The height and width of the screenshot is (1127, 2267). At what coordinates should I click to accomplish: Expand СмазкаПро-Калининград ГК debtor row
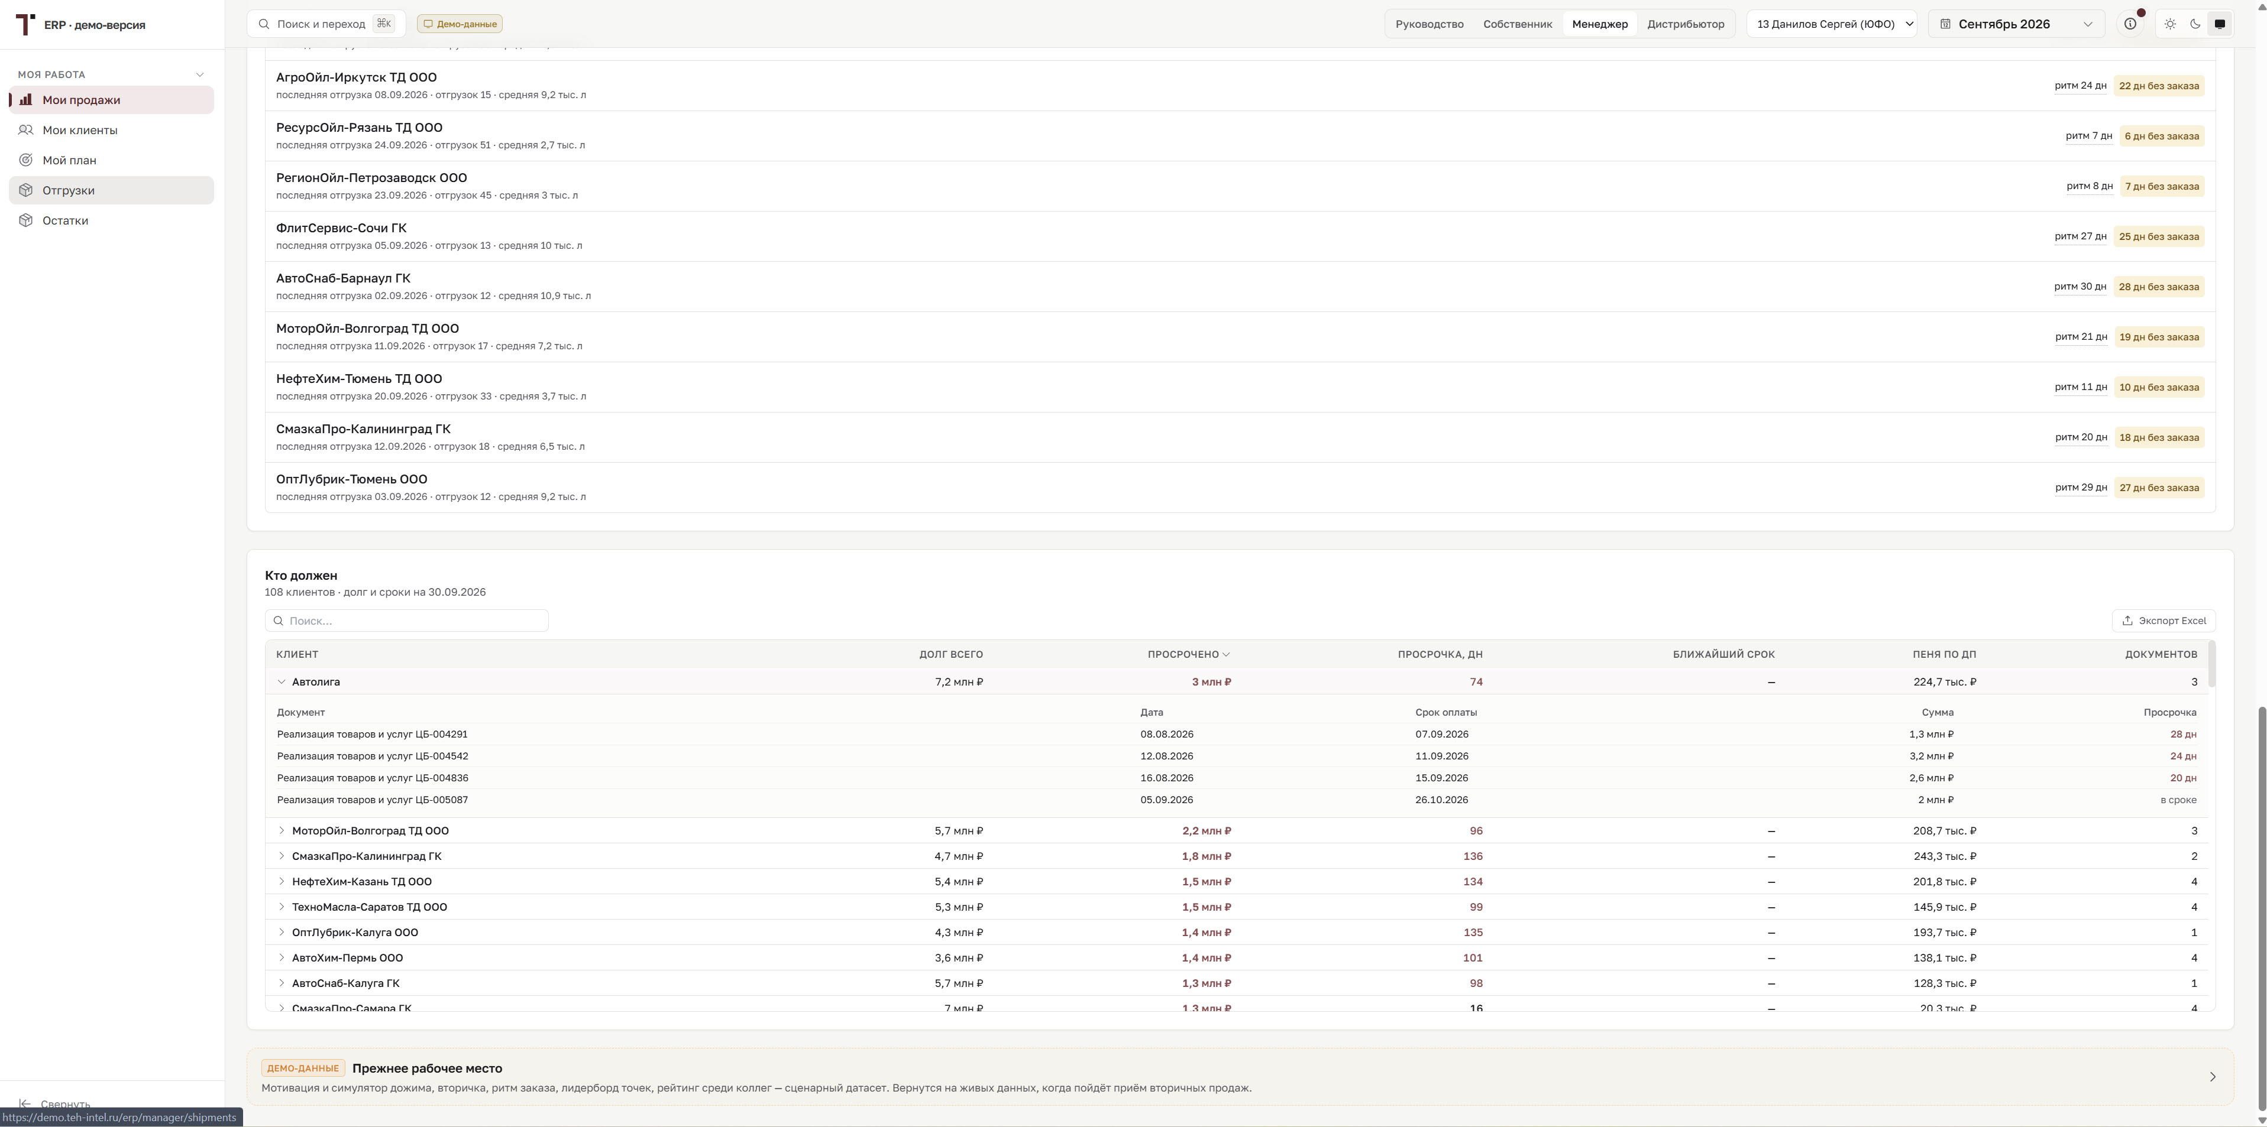pos(282,856)
